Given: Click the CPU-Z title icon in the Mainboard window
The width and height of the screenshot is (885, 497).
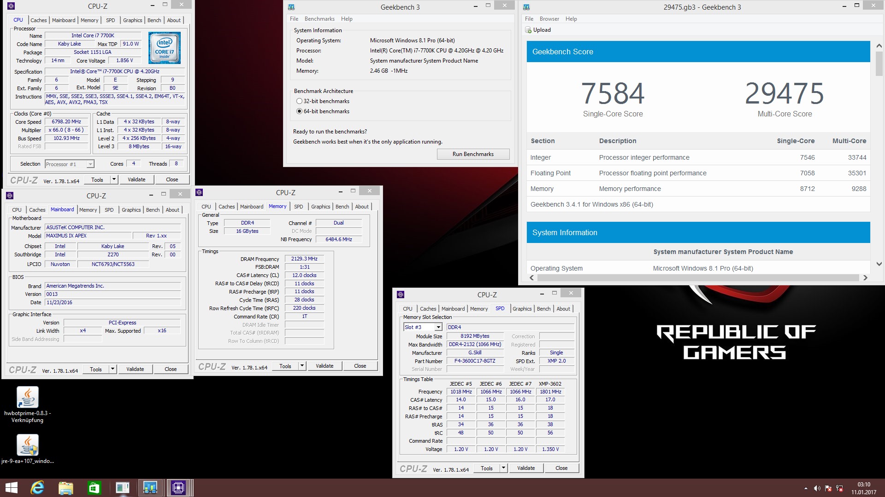Looking at the screenshot, I should (x=10, y=196).
